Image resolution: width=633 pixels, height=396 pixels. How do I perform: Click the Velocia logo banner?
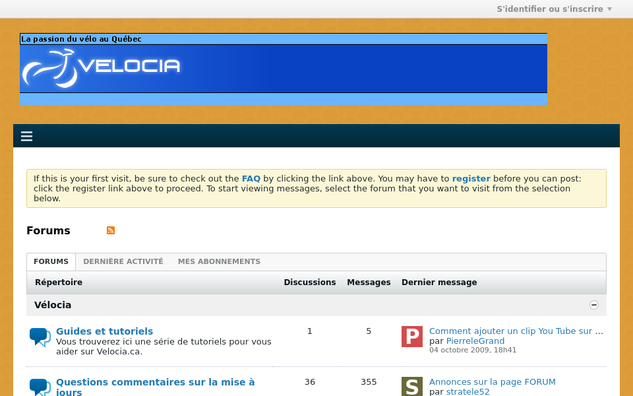101,66
